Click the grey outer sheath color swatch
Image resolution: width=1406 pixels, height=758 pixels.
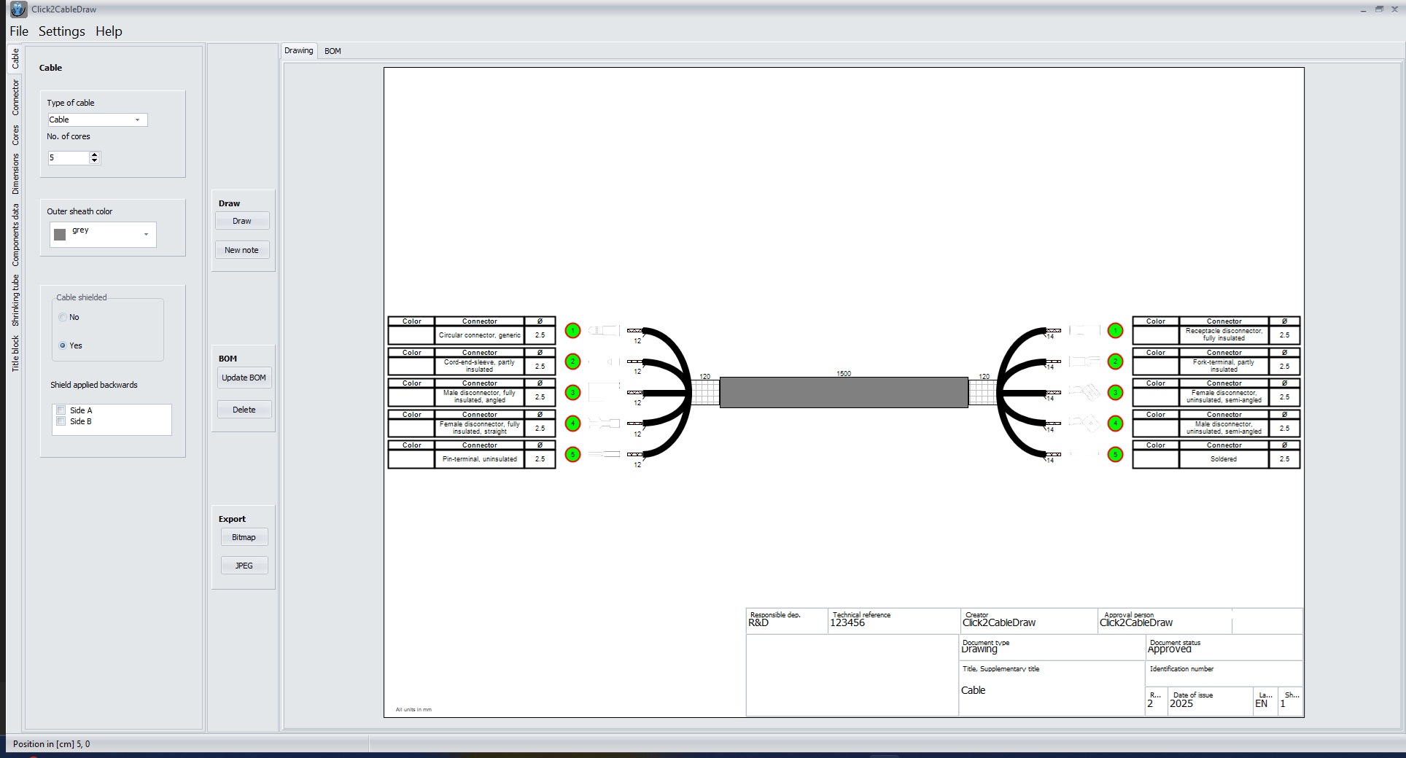click(x=60, y=234)
